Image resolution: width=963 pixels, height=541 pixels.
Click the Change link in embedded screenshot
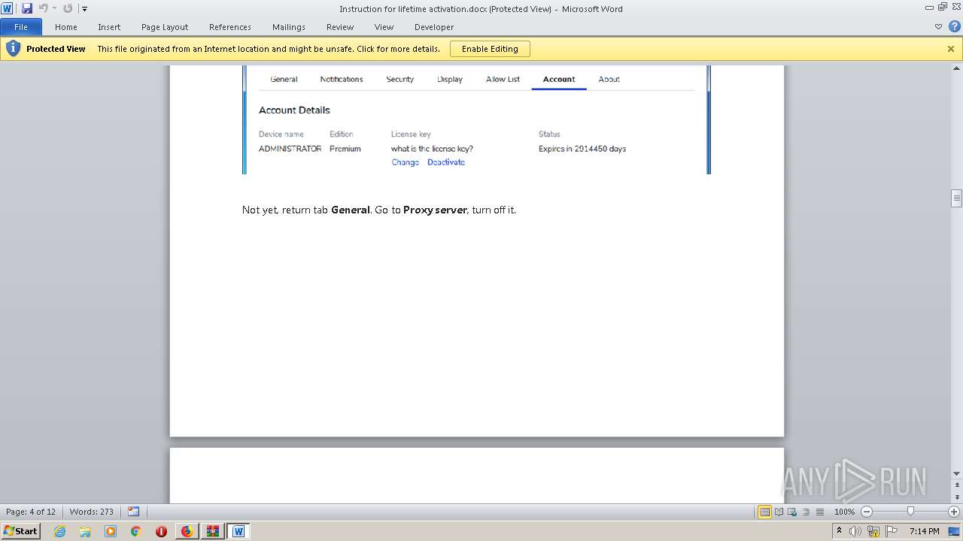pyautogui.click(x=405, y=162)
